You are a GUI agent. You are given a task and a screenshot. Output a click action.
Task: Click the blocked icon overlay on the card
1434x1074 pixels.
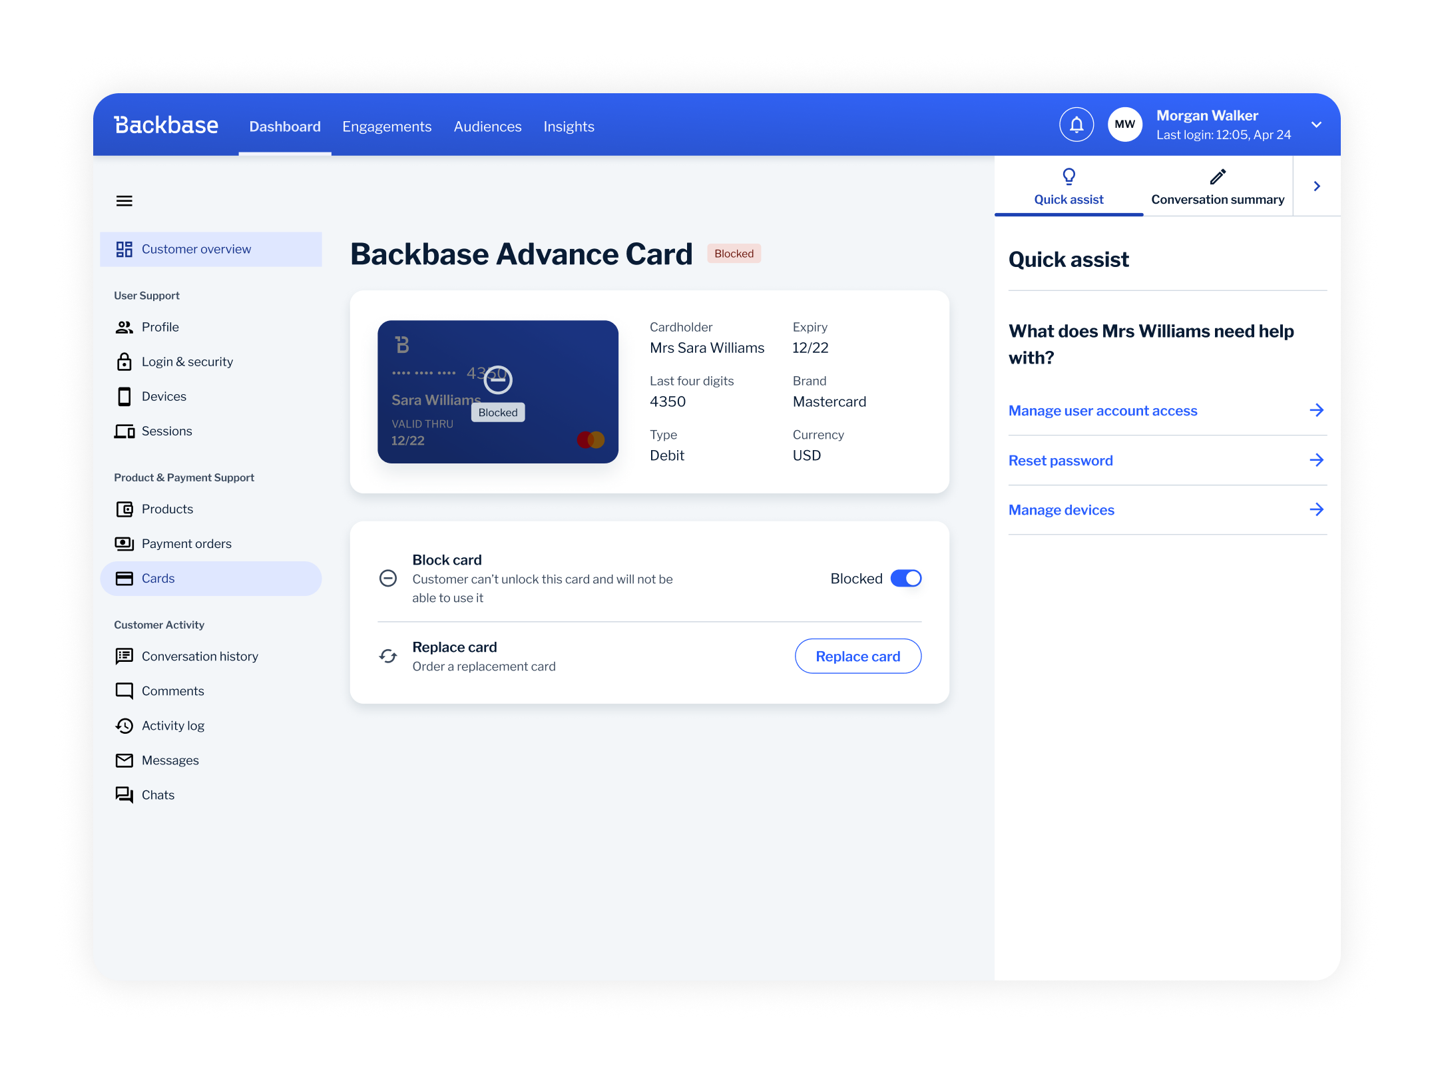497,380
